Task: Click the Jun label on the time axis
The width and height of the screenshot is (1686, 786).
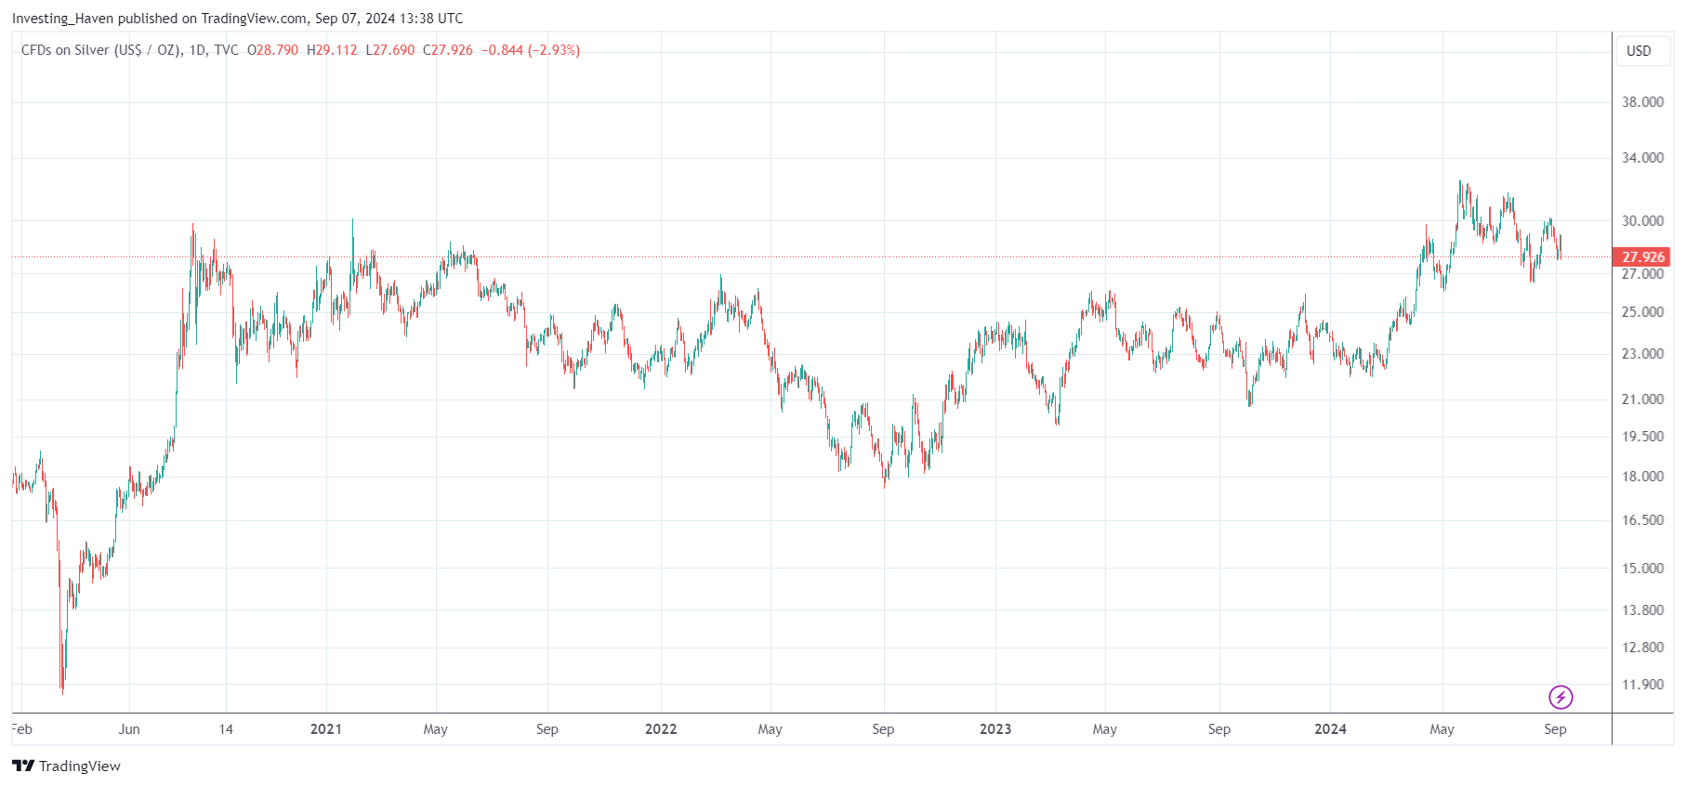Action: (129, 729)
